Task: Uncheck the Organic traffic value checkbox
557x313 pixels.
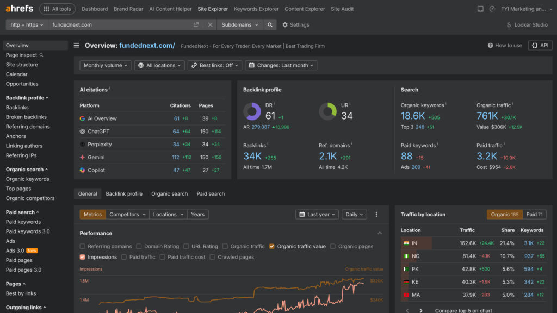Action: pyautogui.click(x=272, y=246)
